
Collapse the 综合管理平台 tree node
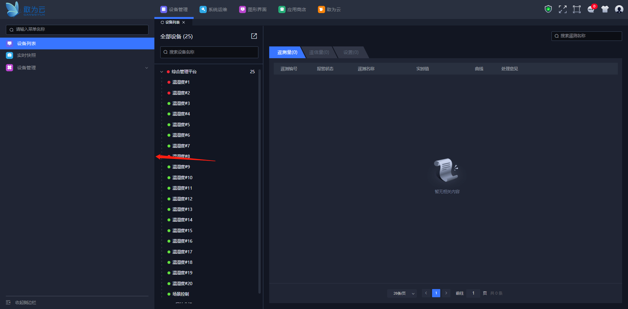pos(162,72)
